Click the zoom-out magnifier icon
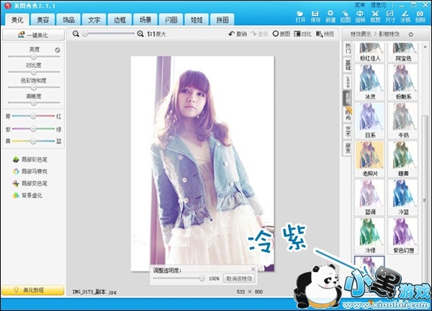 (x=76, y=34)
